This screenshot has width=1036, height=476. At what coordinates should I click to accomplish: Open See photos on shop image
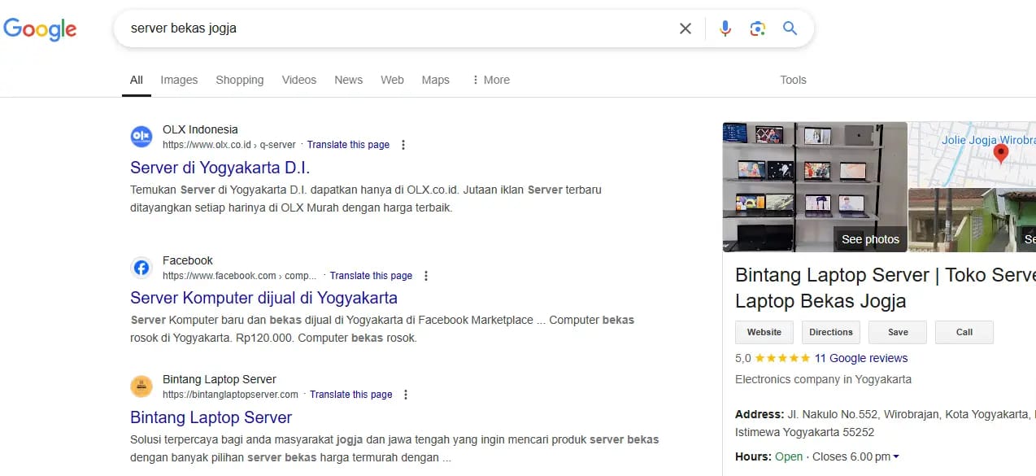(x=870, y=239)
